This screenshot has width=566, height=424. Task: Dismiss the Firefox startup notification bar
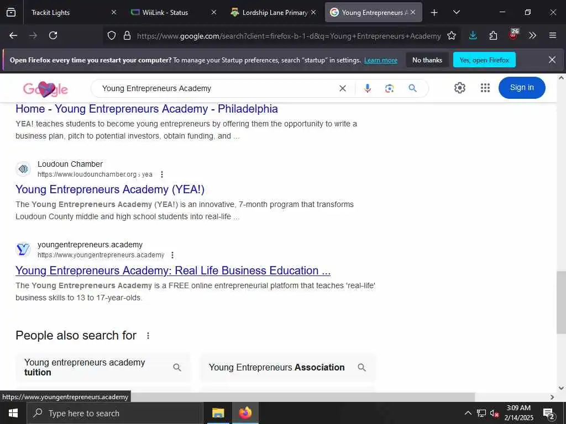click(552, 60)
